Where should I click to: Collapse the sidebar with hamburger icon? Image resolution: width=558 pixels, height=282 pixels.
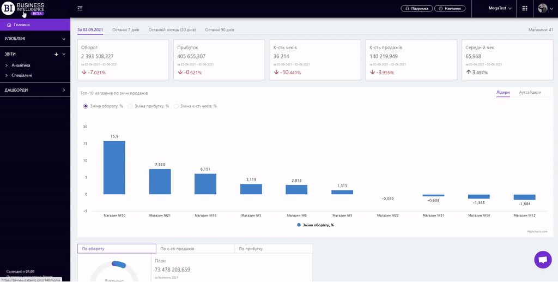[x=80, y=8]
